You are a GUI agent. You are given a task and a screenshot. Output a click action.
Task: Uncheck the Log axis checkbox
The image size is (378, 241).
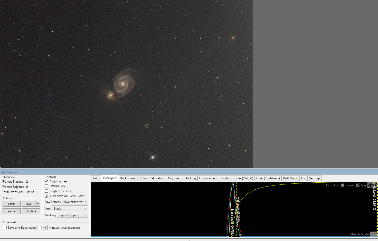(x=358, y=185)
